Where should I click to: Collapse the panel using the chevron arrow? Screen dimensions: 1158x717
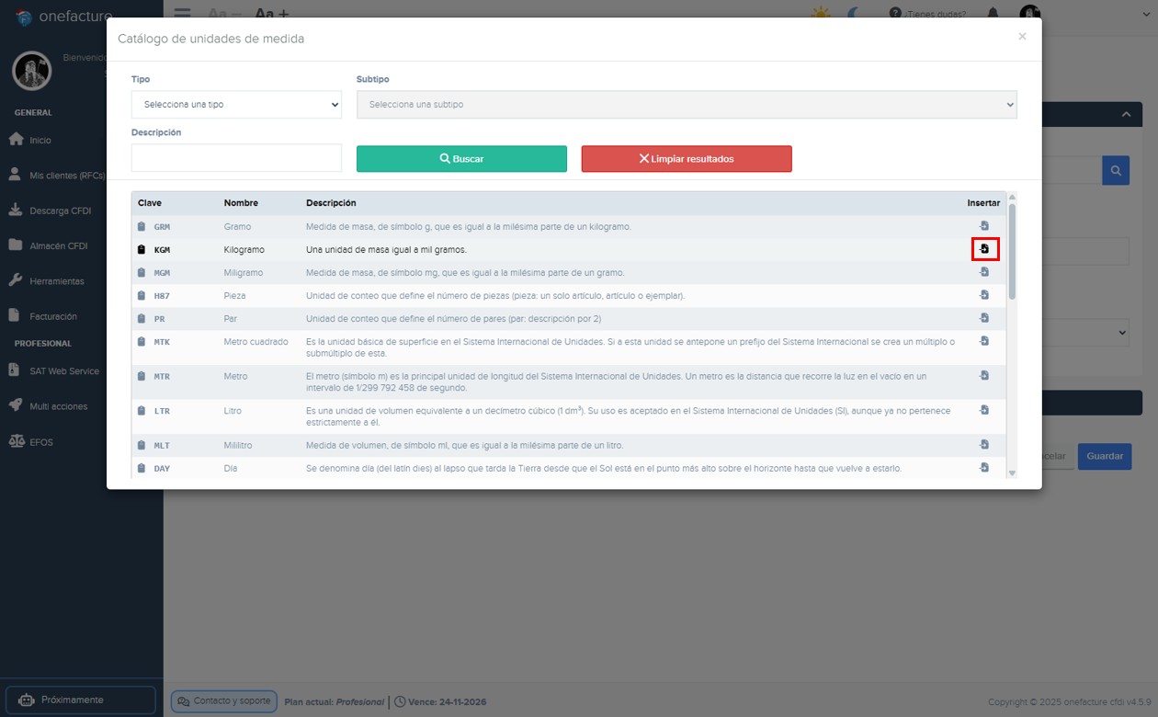(x=1127, y=114)
